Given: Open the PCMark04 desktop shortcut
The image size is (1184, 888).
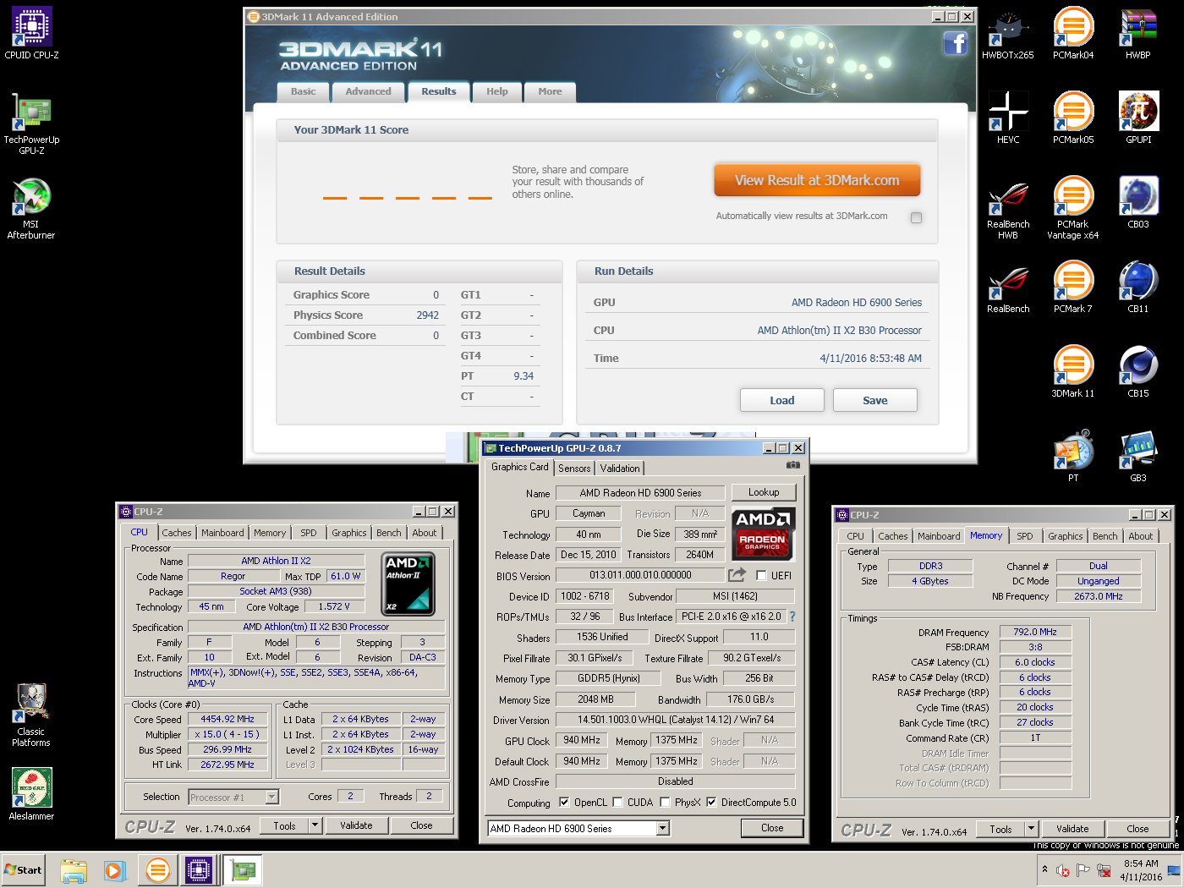Looking at the screenshot, I should coord(1073,34).
